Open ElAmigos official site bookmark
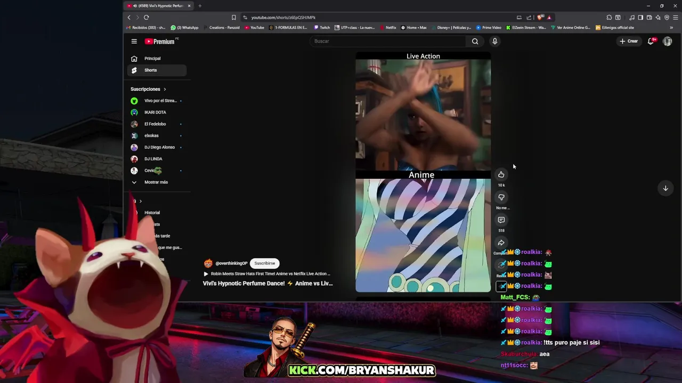The image size is (682, 383). [615, 28]
